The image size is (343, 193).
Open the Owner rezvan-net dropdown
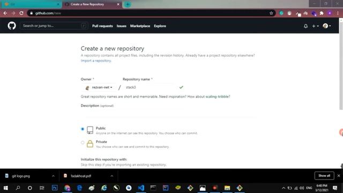coord(99,87)
